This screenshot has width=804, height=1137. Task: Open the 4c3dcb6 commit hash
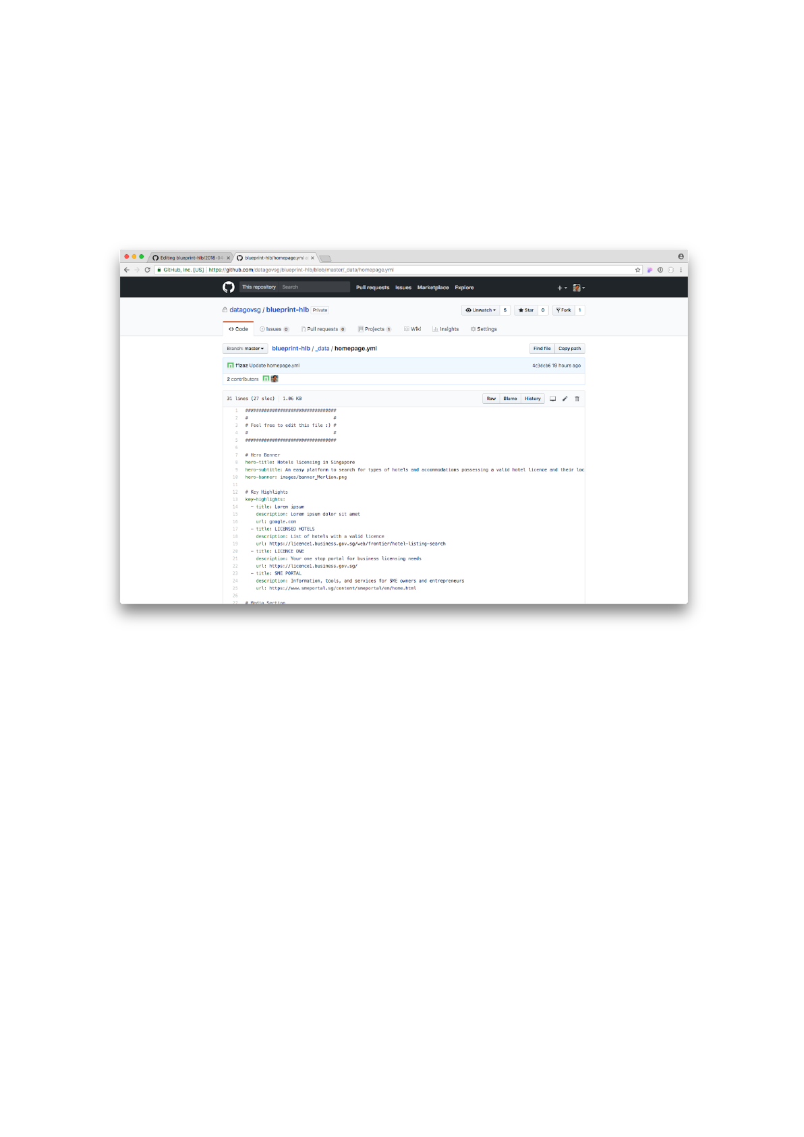[541, 366]
